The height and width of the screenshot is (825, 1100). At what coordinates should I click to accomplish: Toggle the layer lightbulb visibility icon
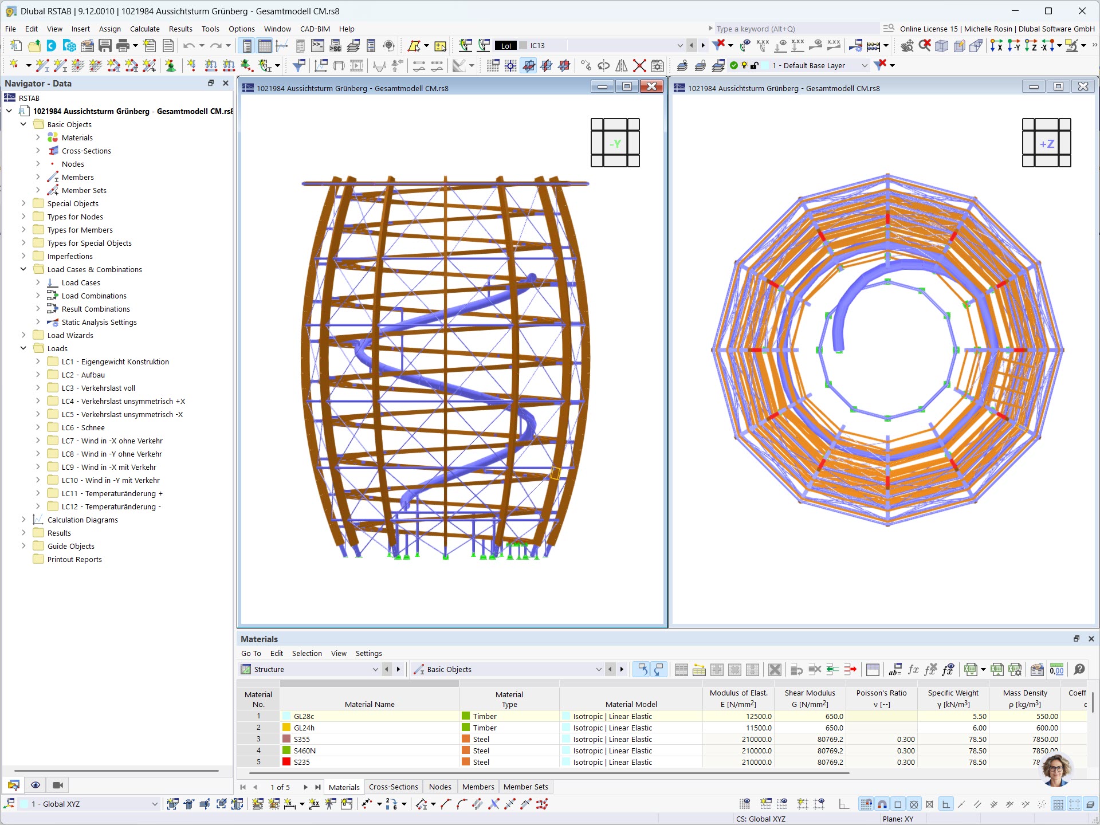click(744, 65)
